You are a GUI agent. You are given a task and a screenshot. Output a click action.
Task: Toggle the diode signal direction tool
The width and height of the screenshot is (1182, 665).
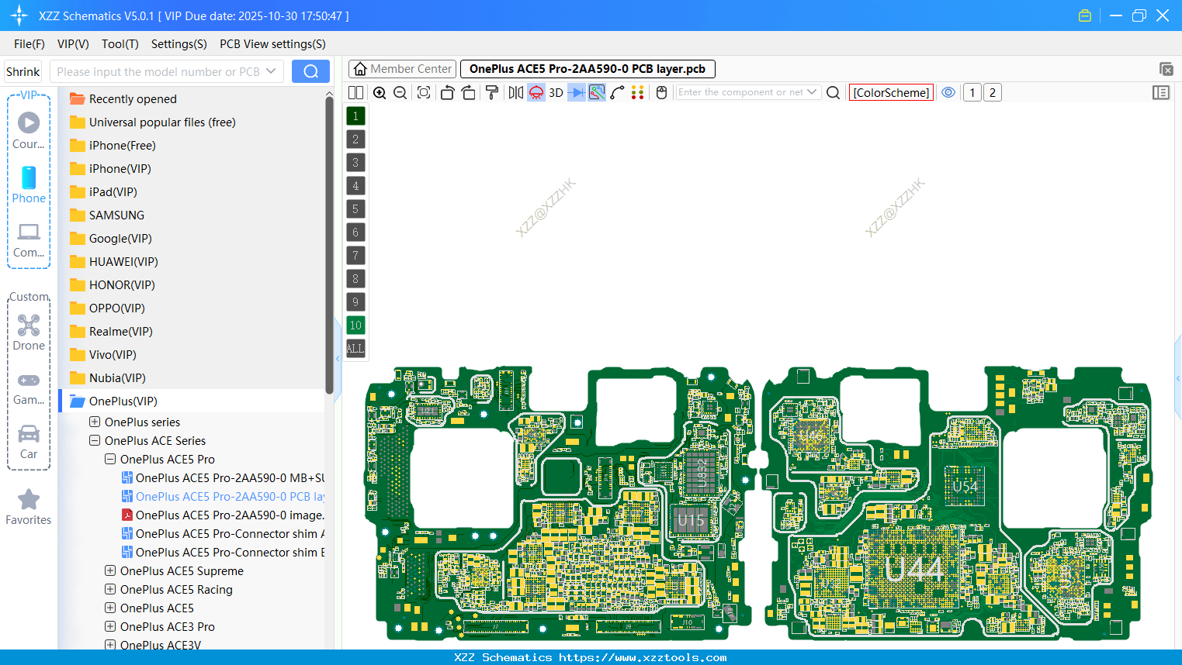click(x=577, y=92)
